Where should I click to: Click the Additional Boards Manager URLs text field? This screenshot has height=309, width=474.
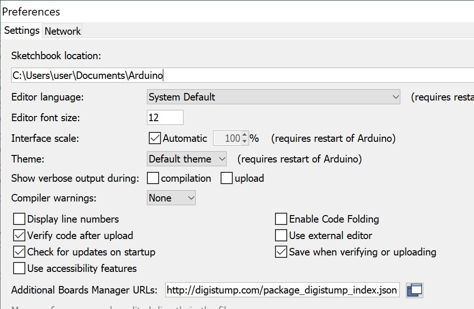click(x=282, y=290)
